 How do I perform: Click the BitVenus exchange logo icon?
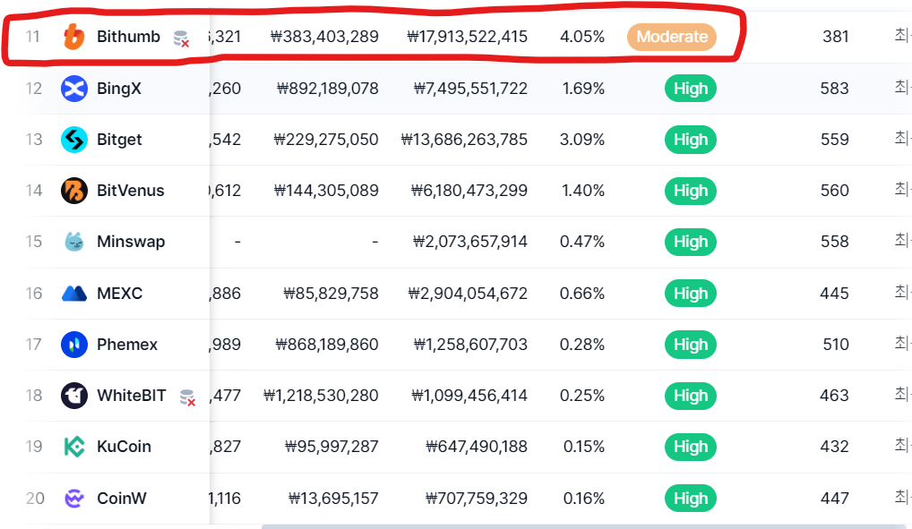pyautogui.click(x=73, y=191)
